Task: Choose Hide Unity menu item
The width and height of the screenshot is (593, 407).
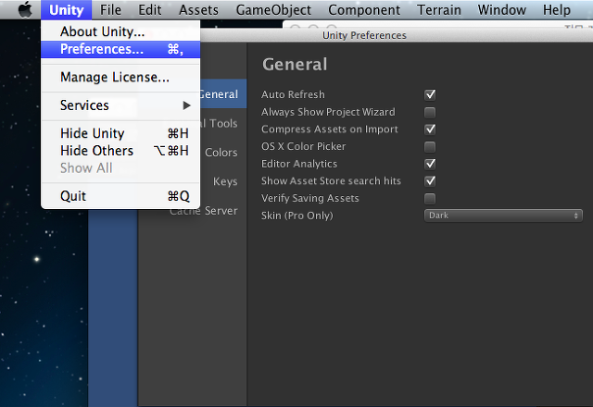Action: [x=120, y=133]
